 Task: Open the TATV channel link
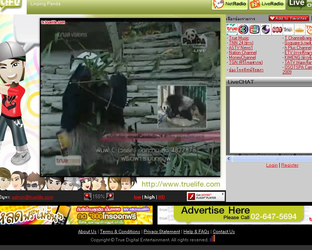click(x=298, y=62)
